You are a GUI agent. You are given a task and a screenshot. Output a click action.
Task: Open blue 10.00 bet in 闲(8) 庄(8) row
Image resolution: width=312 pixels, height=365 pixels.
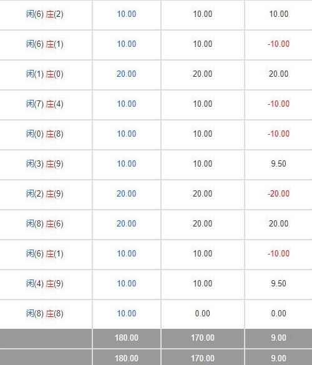127,314
